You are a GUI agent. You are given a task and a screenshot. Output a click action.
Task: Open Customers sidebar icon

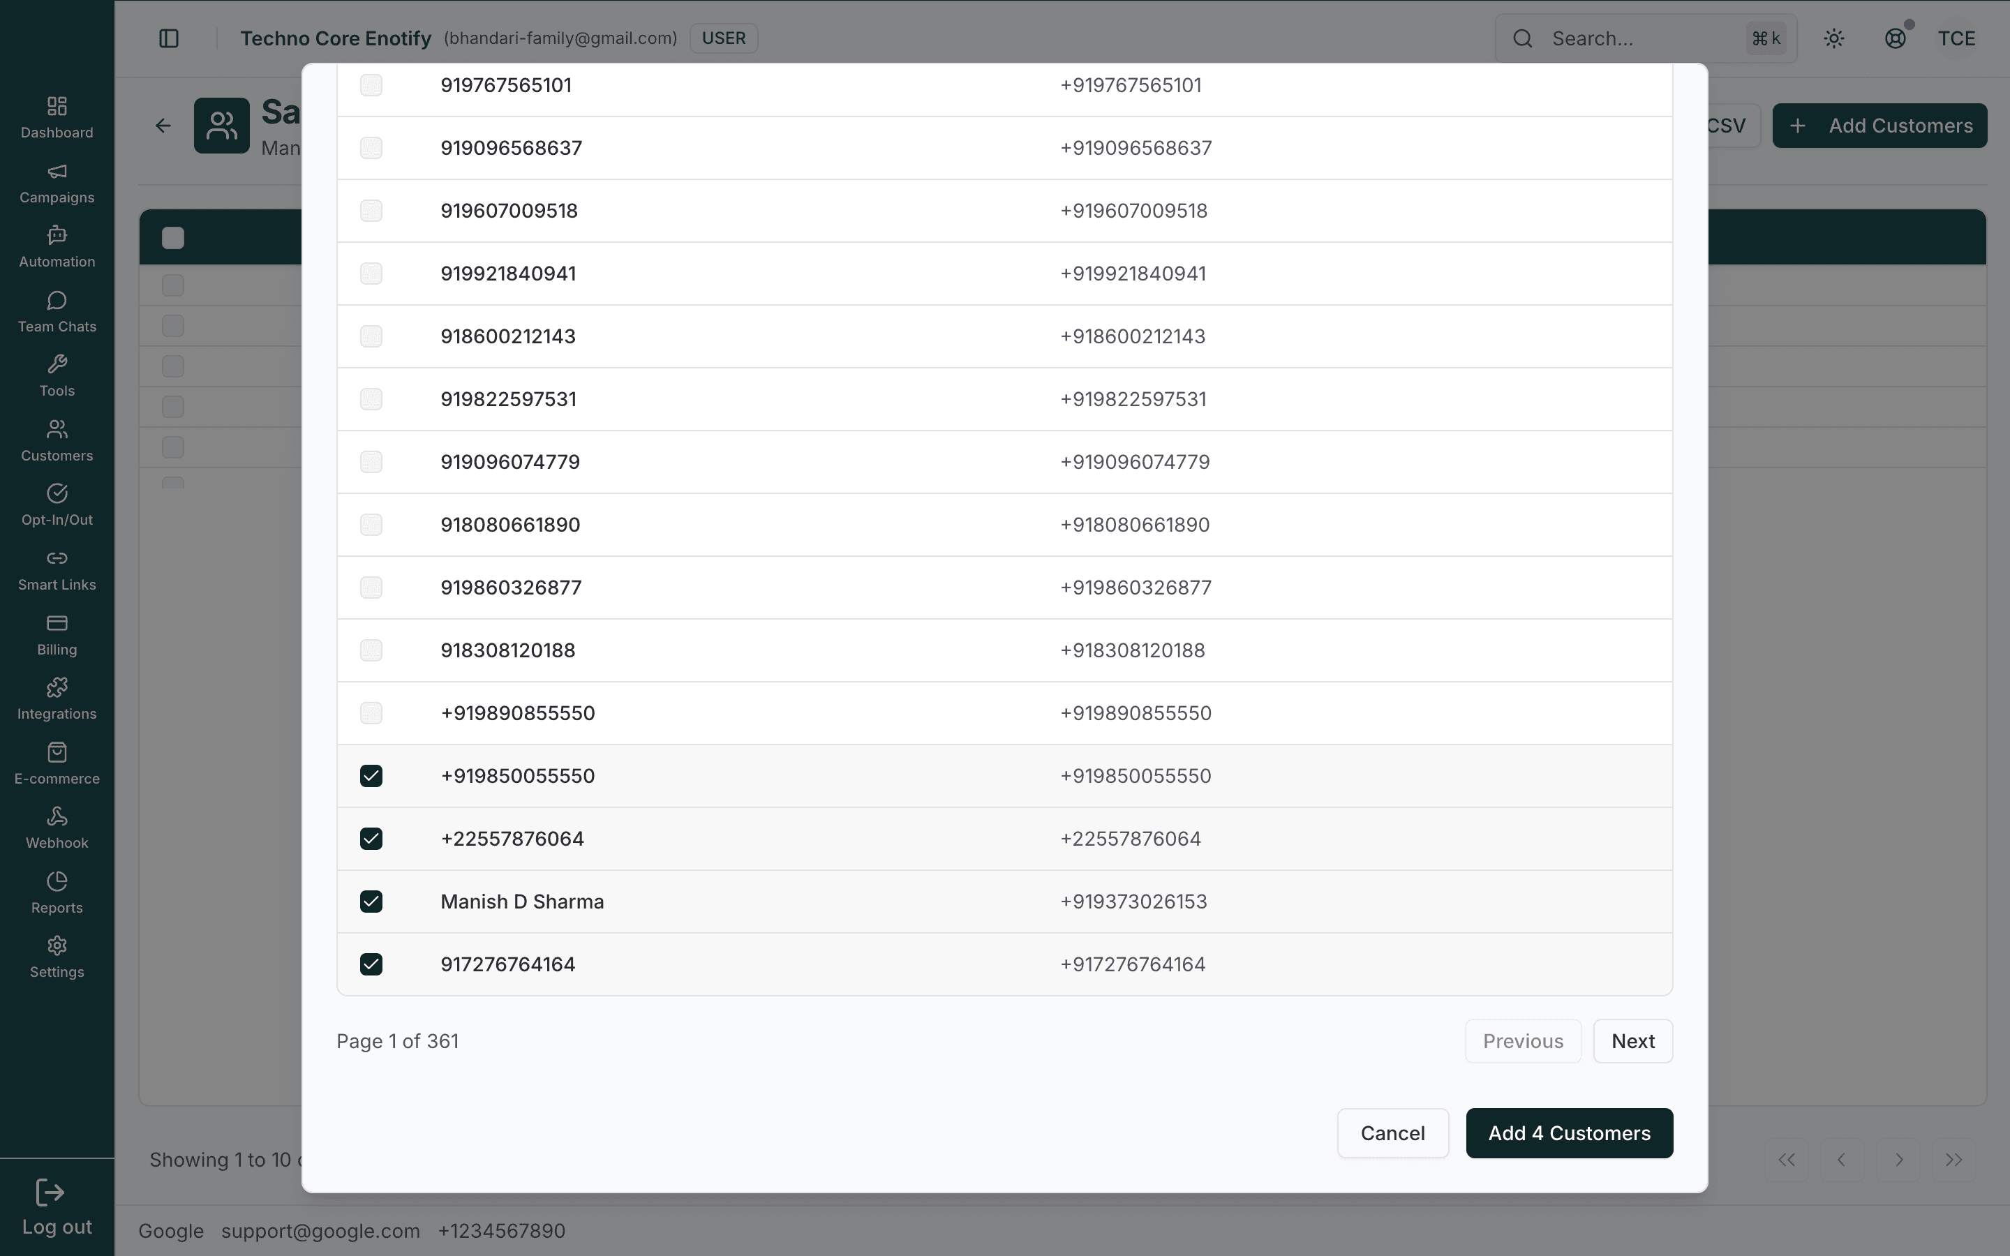pyautogui.click(x=57, y=428)
